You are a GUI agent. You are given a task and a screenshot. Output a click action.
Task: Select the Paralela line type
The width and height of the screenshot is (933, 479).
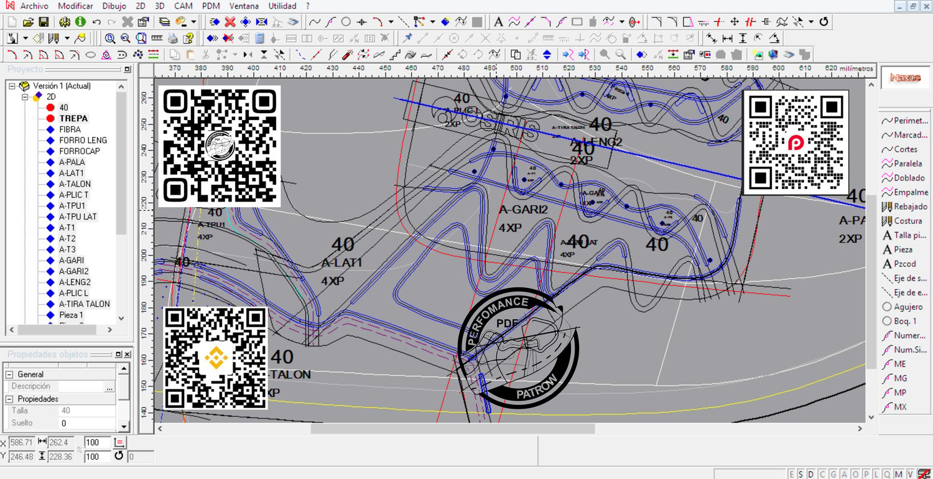point(903,164)
